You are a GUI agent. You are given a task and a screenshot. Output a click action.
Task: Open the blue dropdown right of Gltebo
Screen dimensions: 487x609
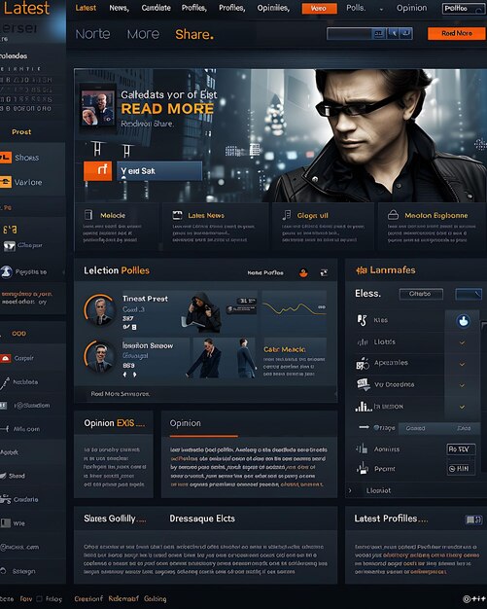(469, 294)
